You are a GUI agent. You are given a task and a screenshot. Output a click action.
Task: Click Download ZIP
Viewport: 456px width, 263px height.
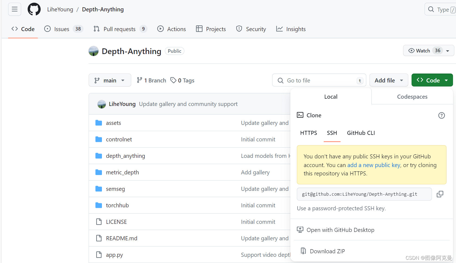tap(327, 251)
